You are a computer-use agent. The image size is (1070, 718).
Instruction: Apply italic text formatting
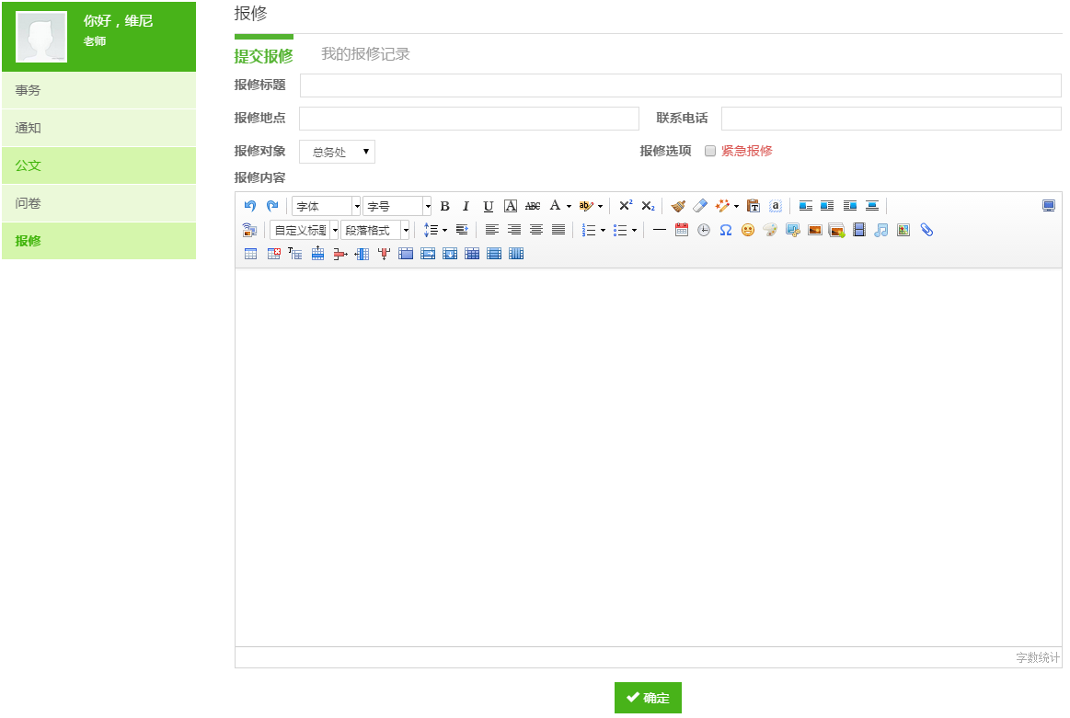[466, 206]
